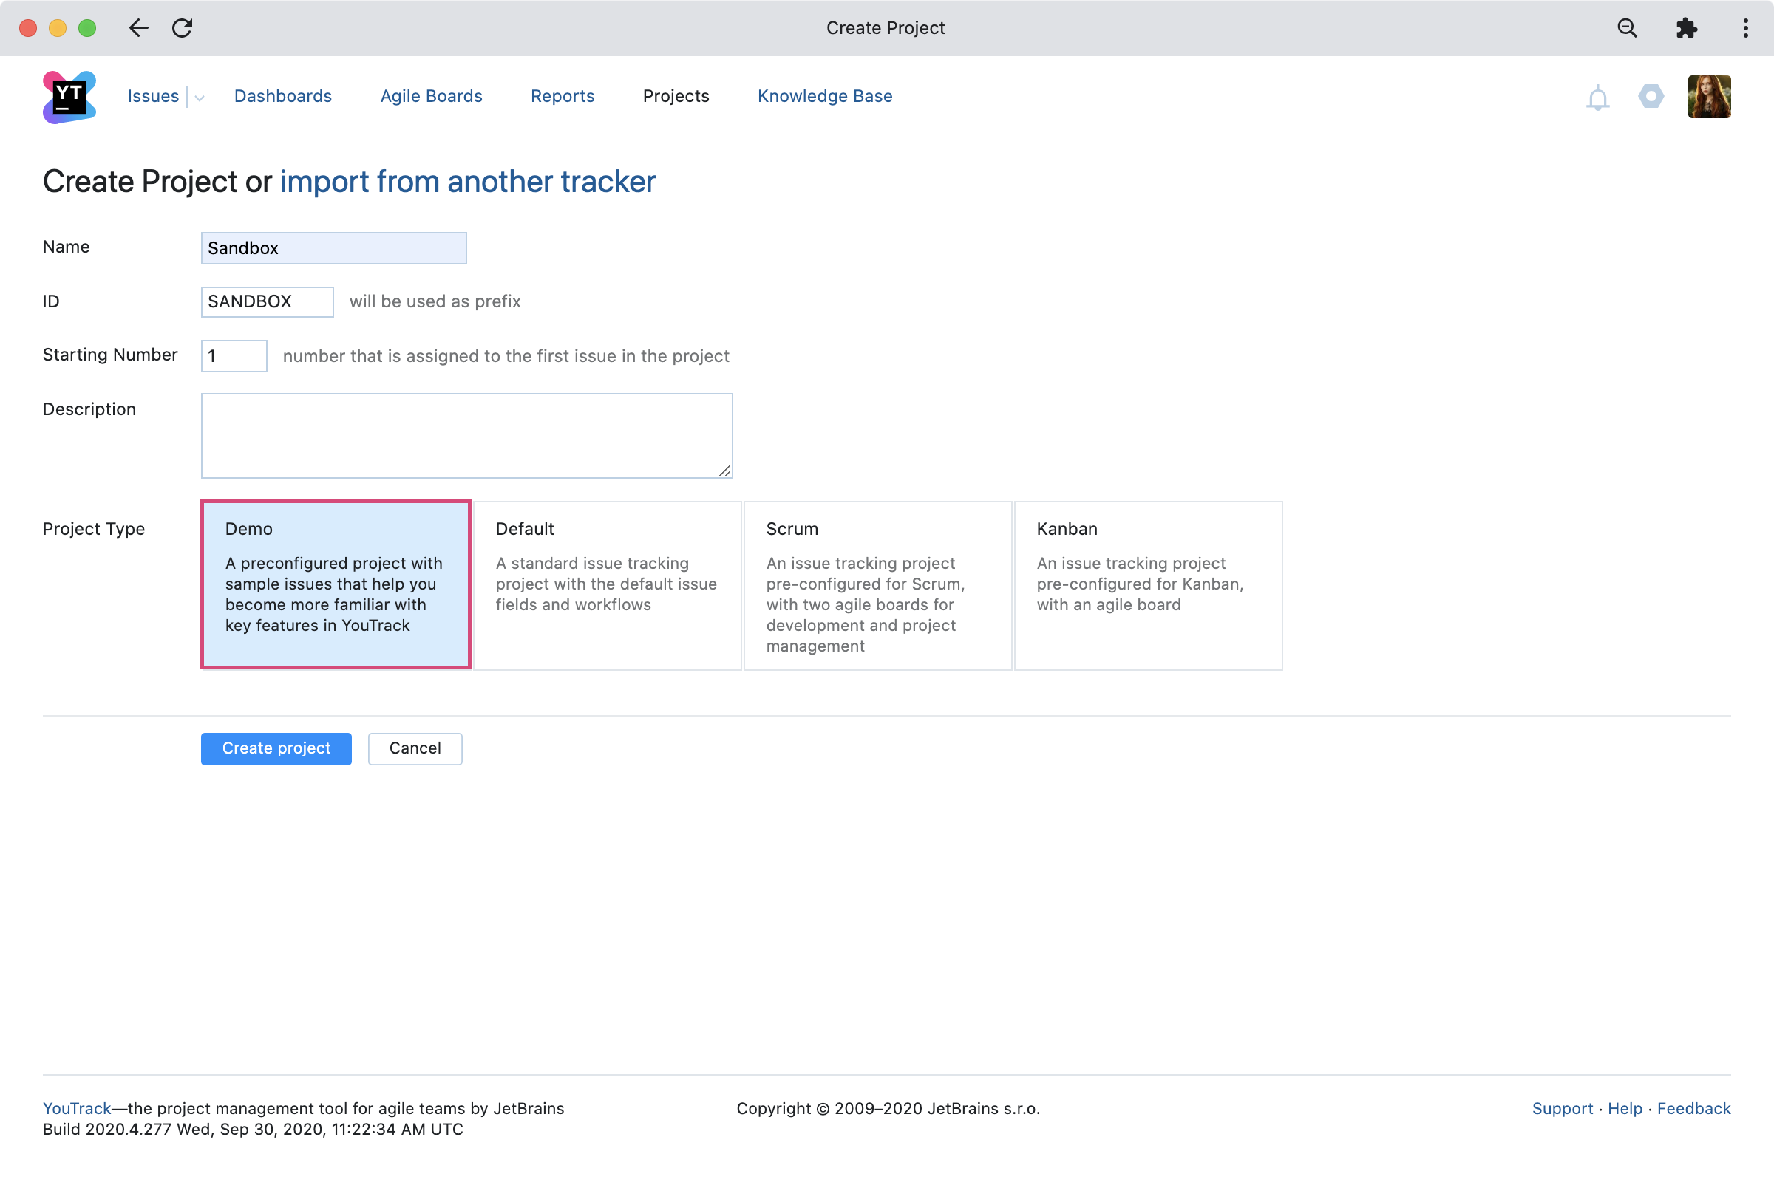Screen dimensions: 1774x1182
Task: Click into the Description text area
Action: tap(466, 435)
